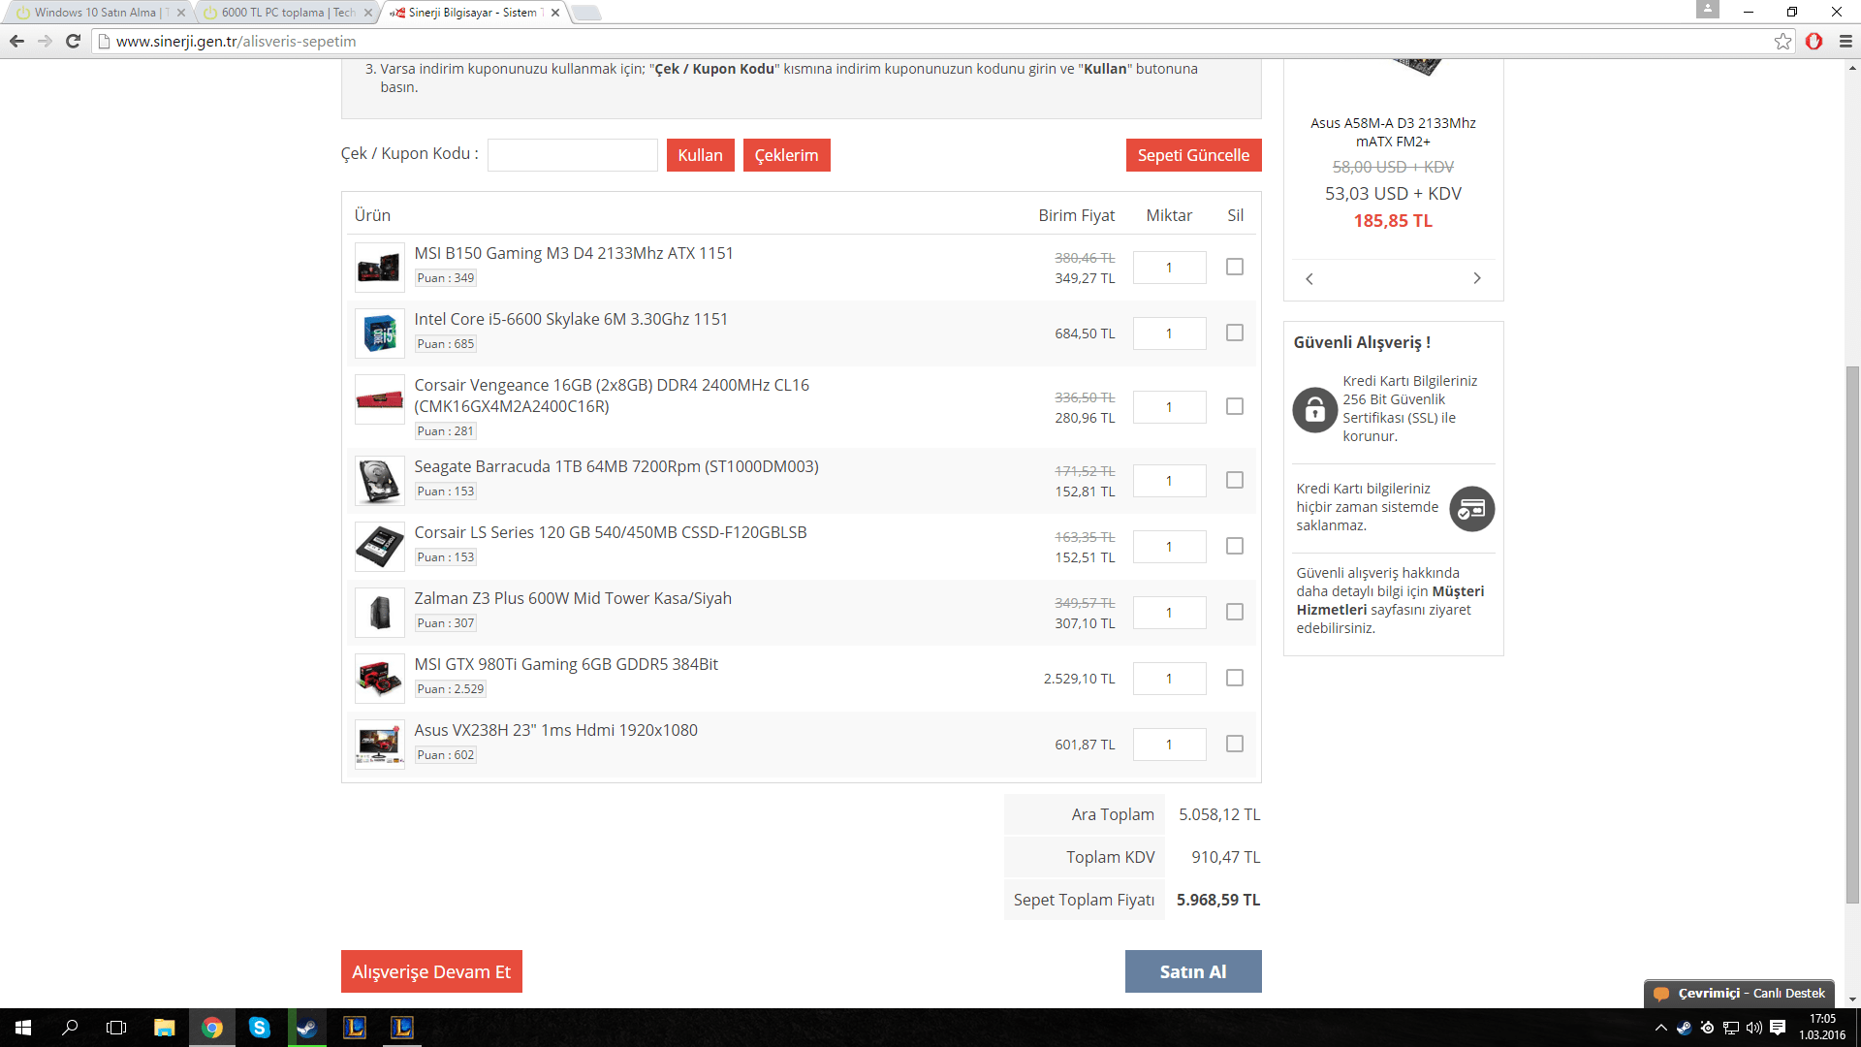Tick delete checkbox for Intel Core i5-6600
The height and width of the screenshot is (1047, 1861).
[1234, 333]
